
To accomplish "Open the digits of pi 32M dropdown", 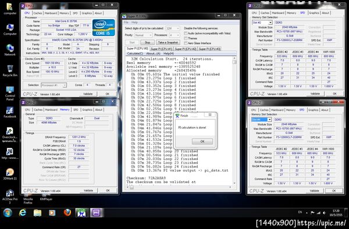I will click(173, 28).
